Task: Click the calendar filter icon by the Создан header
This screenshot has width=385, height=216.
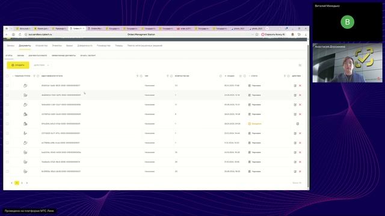Action: (241, 76)
